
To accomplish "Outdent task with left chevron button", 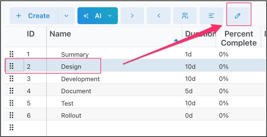I will point(159,16).
